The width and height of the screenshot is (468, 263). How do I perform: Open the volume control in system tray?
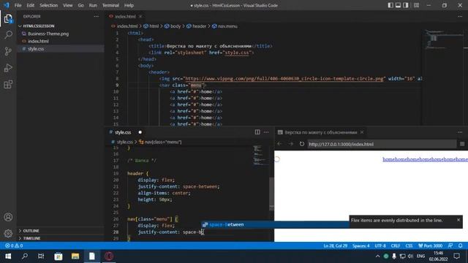tap(410, 256)
